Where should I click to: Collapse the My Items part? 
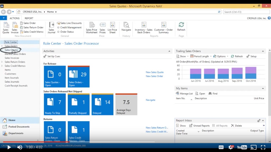pos(263,88)
